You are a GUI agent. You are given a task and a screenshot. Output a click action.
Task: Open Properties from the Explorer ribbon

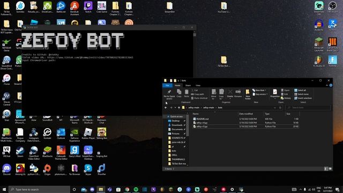click(x=275, y=94)
